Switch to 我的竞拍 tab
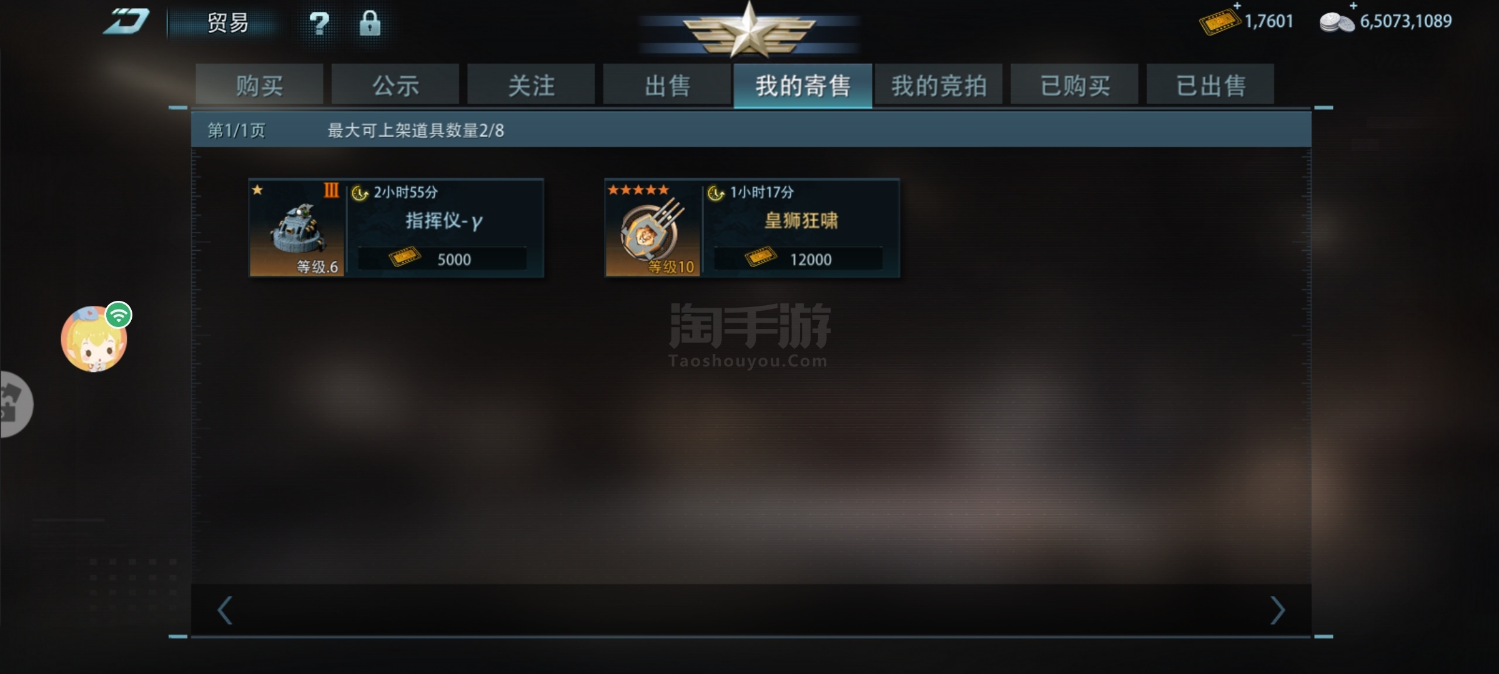 tap(939, 84)
